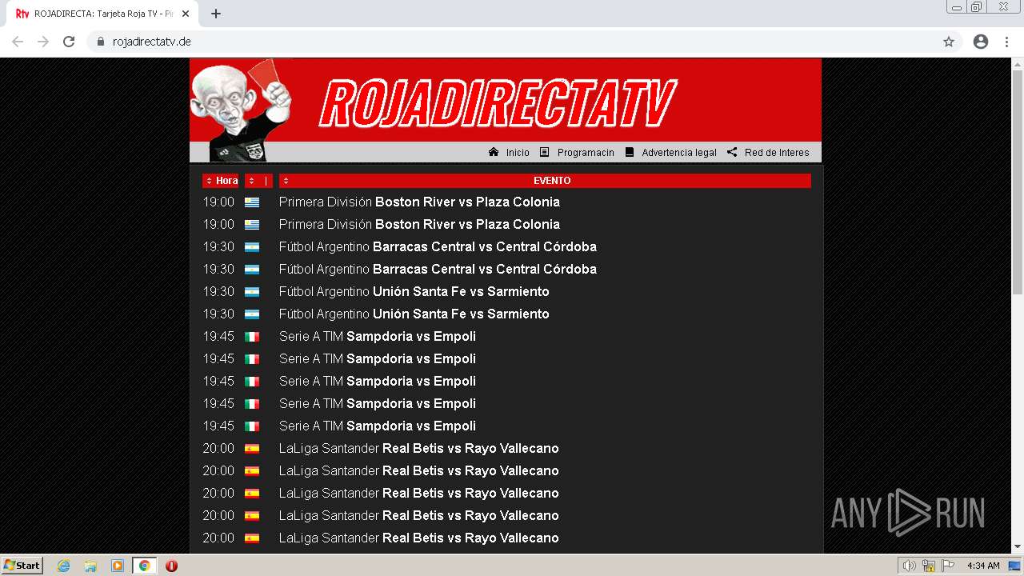Close the ROJADIRECTA browser tab
Viewport: 1024px width, 576px height.
pyautogui.click(x=186, y=14)
